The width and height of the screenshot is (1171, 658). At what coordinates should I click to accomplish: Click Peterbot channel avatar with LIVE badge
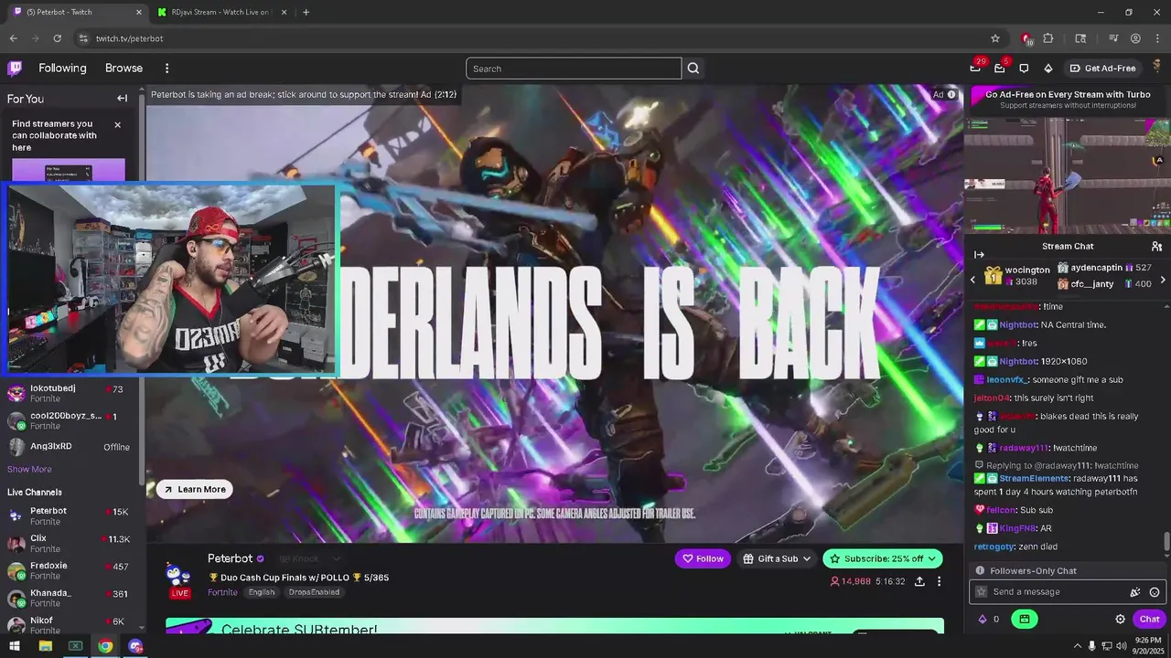click(x=179, y=579)
